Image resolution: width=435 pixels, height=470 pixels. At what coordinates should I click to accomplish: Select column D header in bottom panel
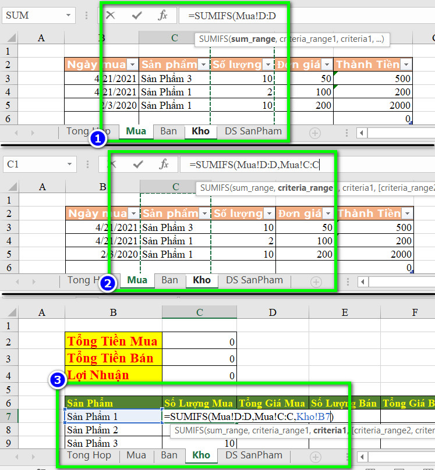coord(273,312)
